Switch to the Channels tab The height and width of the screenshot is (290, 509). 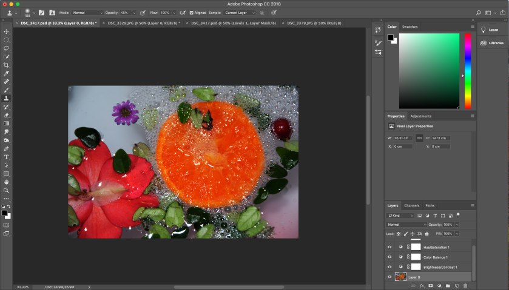click(x=411, y=205)
